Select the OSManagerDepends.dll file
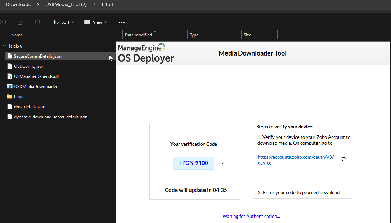391x223 pixels. point(36,76)
